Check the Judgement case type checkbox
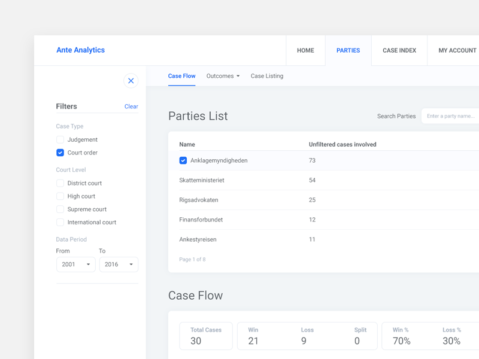 click(60, 139)
